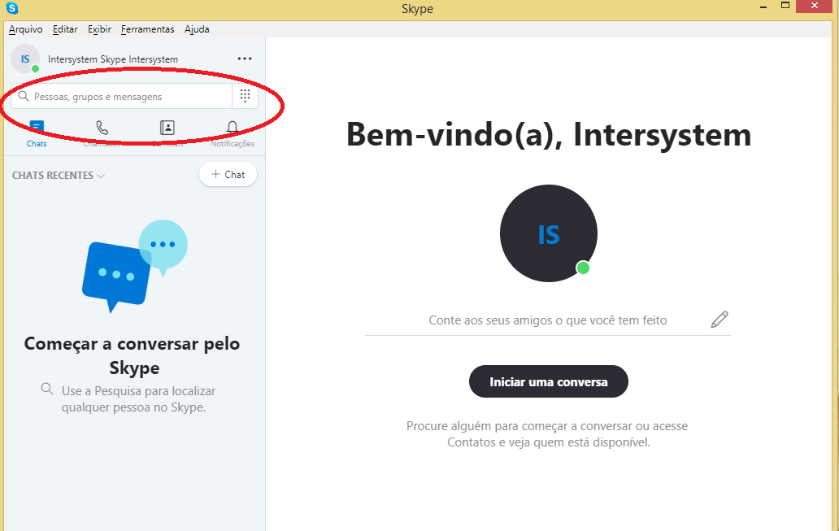Click the pencil icon to edit mood message
Image resolution: width=839 pixels, height=531 pixels.
click(x=719, y=320)
